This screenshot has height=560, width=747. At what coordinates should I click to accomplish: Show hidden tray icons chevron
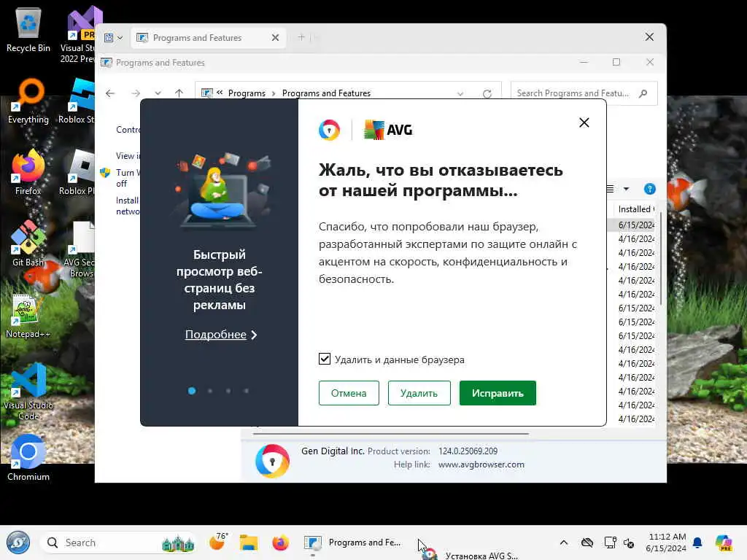(564, 542)
